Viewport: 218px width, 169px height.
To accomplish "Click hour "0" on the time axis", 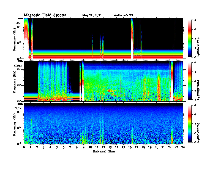I will (24, 147).
